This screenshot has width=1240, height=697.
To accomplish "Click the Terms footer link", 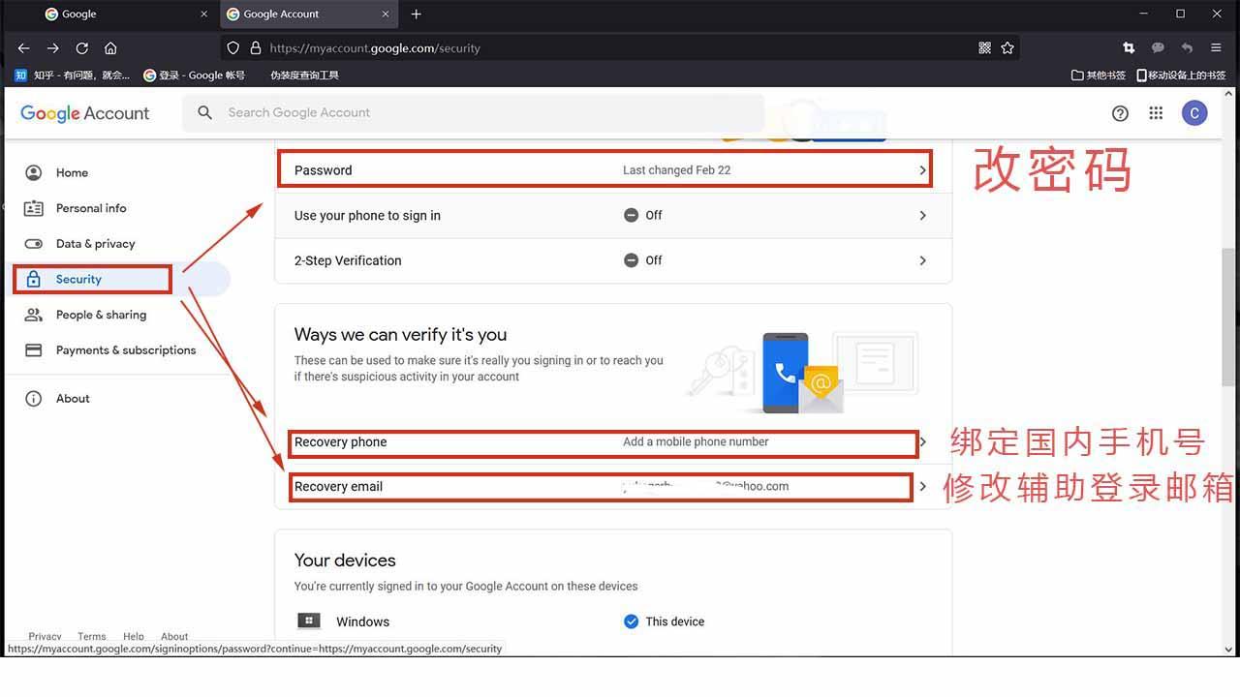I will (x=92, y=637).
